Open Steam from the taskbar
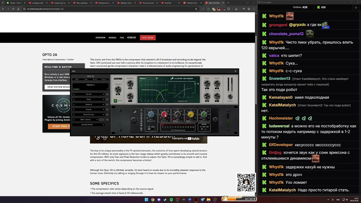This screenshot has height=203, width=361. point(165,200)
